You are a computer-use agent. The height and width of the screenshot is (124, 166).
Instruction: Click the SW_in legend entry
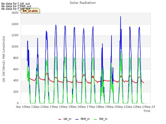point(101,119)
